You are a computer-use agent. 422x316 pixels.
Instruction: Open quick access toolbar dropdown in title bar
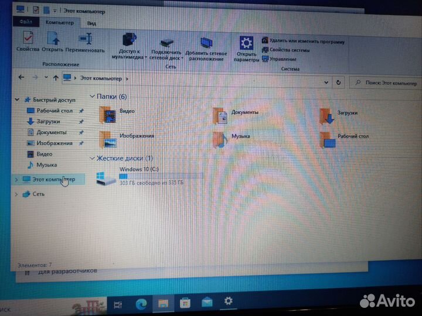pyautogui.click(x=55, y=11)
